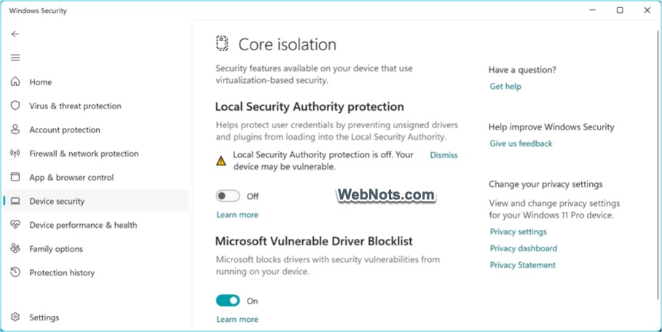Open the Get help link

point(505,86)
